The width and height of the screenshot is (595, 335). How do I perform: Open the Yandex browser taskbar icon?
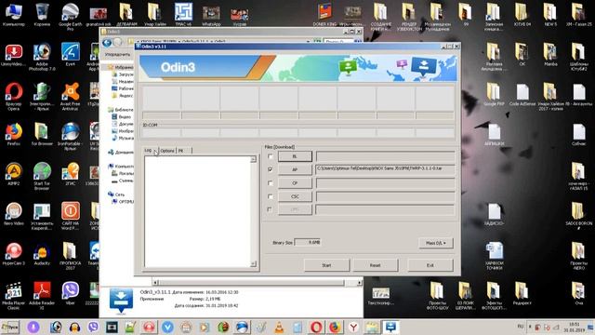click(x=353, y=327)
